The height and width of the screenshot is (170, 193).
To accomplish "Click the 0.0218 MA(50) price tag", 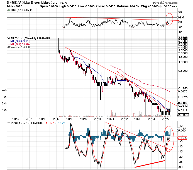I will pyautogui.click(x=182, y=111).
